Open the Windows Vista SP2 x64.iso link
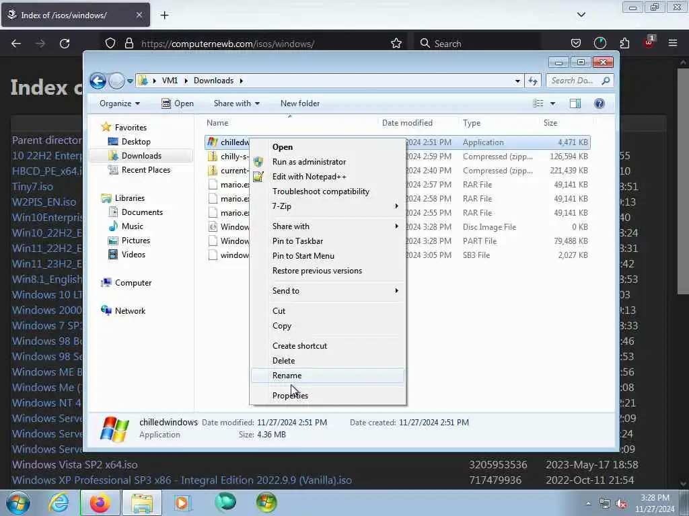The height and width of the screenshot is (516, 689). 75,465
